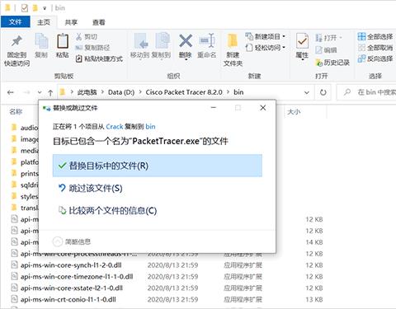Image resolution: width=396 pixels, height=309 pixels.
Task: Select 剪切 scissors command
Action: coord(87,36)
